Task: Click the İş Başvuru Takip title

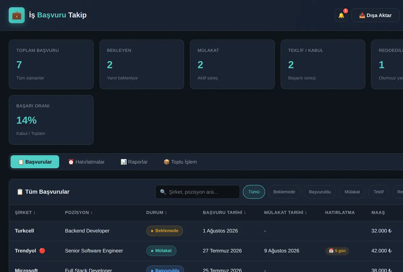Action: pos(58,15)
